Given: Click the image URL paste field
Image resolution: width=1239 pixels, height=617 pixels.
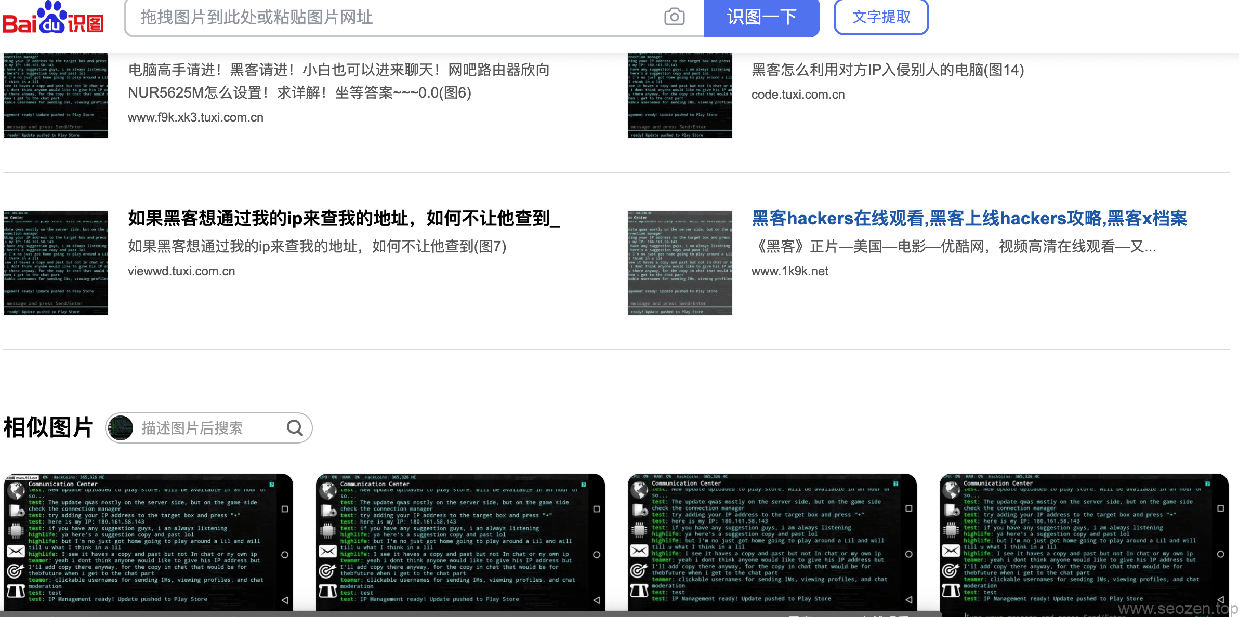Looking at the screenshot, I should 364,17.
